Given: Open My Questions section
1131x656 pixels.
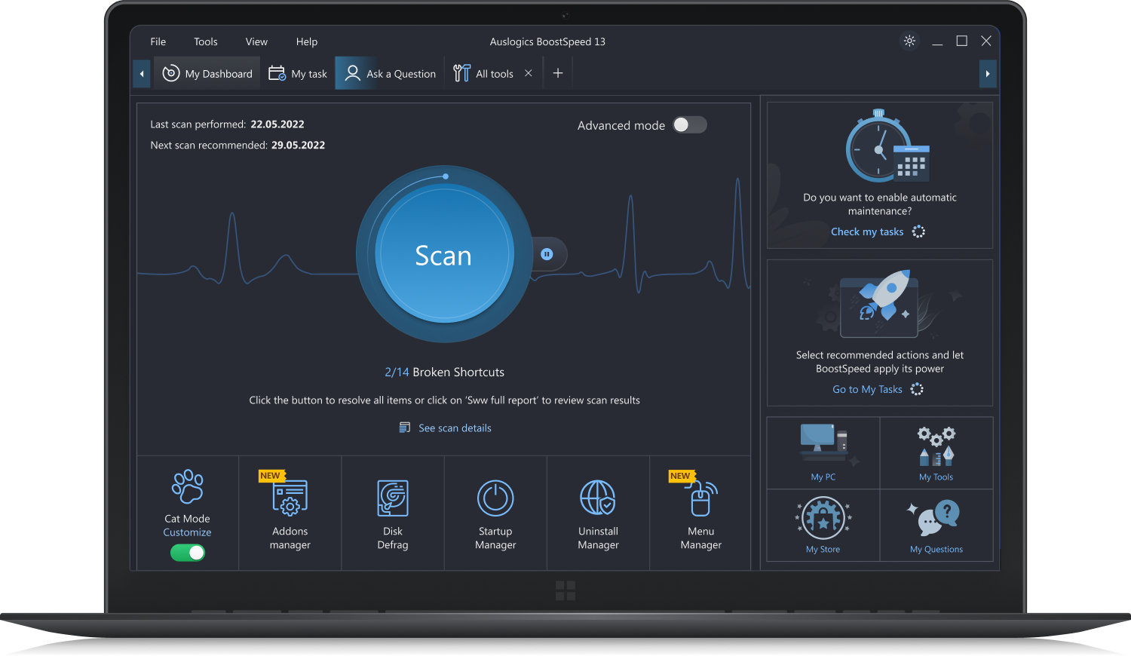Looking at the screenshot, I should (936, 526).
